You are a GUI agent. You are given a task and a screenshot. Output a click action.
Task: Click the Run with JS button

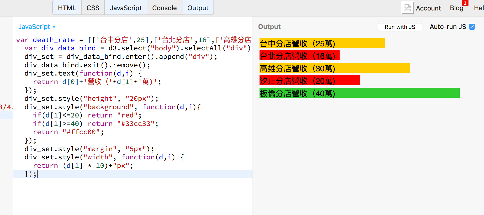click(400, 27)
